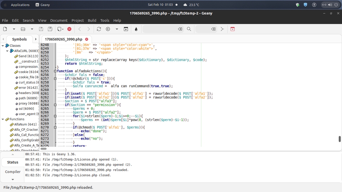This screenshot has height=192, width=342.
Task: Select the Compiler message tab
Action: point(13,172)
